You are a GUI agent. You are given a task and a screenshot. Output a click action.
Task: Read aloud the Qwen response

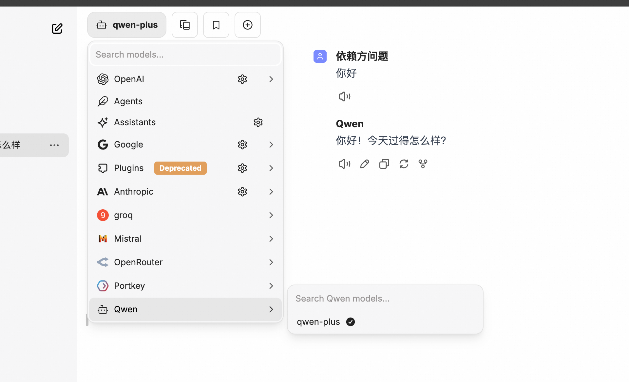tap(344, 164)
